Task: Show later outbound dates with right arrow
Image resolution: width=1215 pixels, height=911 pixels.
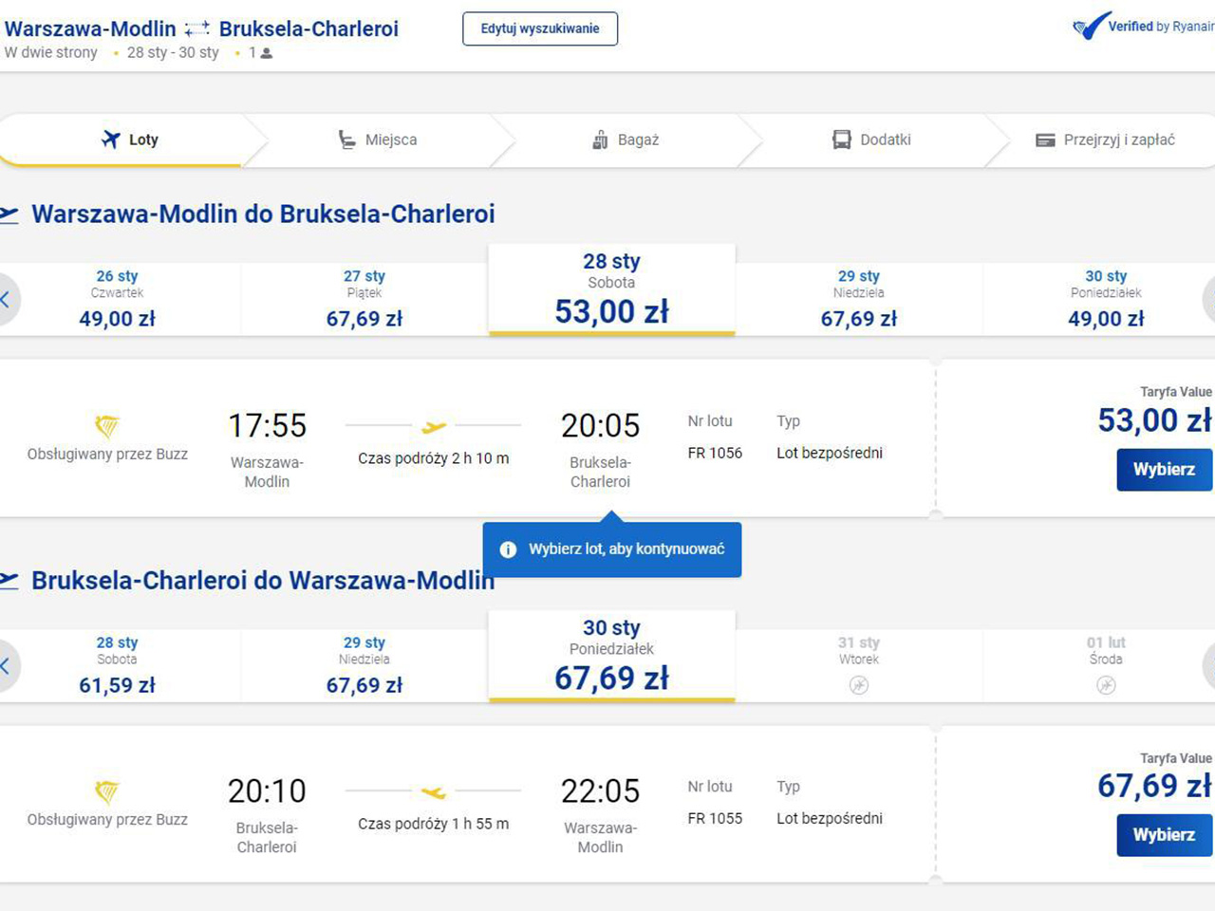Action: (1208, 300)
